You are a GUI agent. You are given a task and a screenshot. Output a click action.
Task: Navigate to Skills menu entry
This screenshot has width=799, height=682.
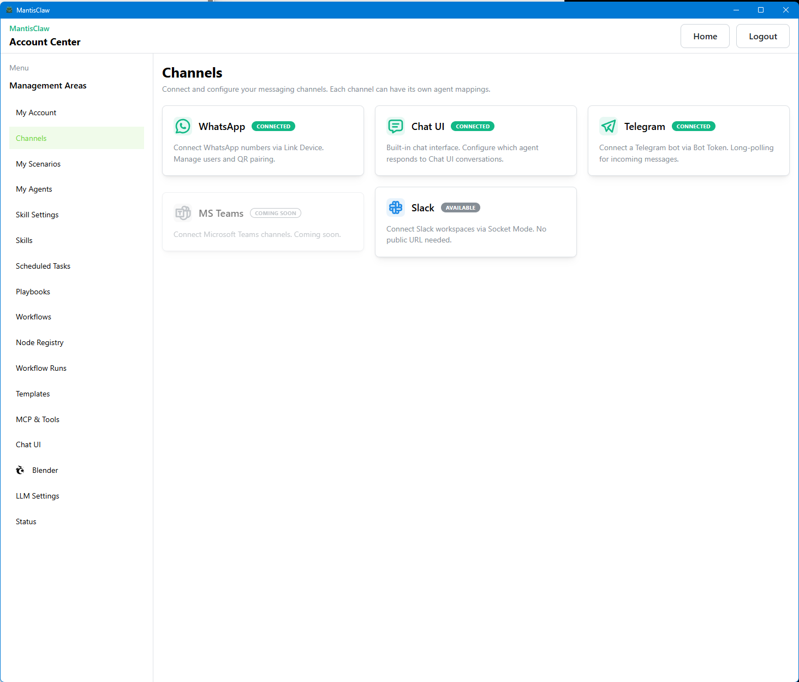(76, 240)
